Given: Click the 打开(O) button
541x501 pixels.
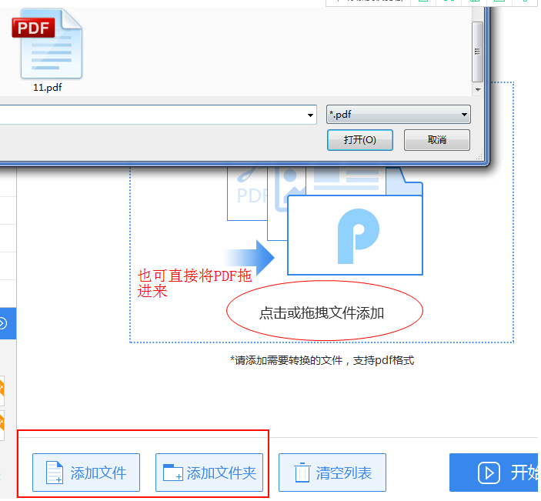Looking at the screenshot, I should [x=360, y=140].
